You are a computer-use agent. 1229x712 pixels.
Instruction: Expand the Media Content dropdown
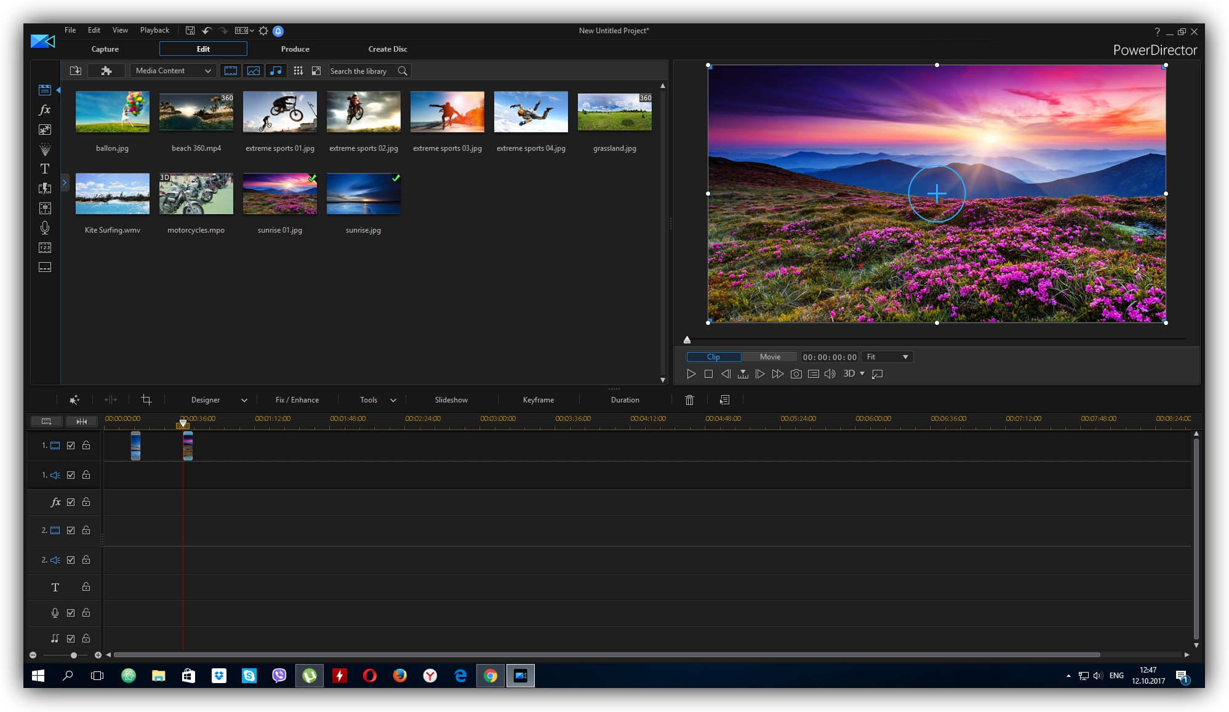coord(173,71)
